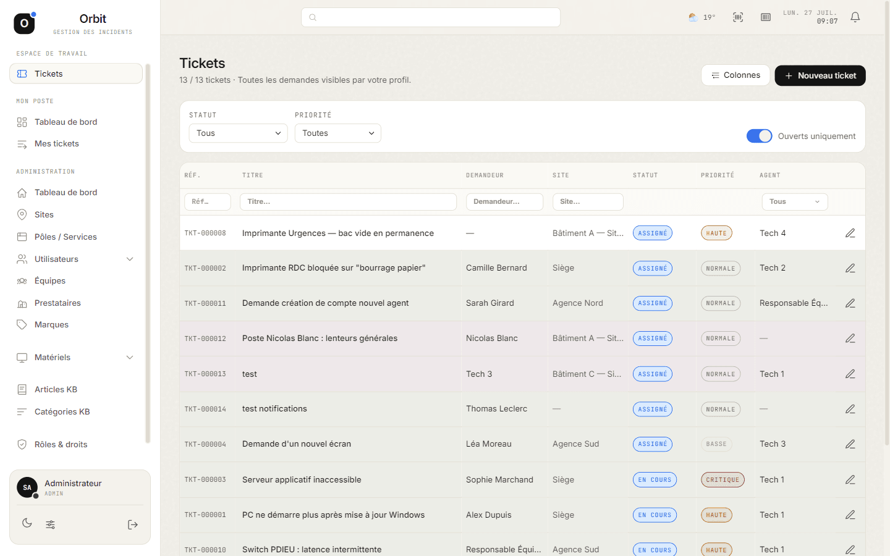Open preferences sliders icon in user card
The image size is (890, 556).
click(x=51, y=524)
